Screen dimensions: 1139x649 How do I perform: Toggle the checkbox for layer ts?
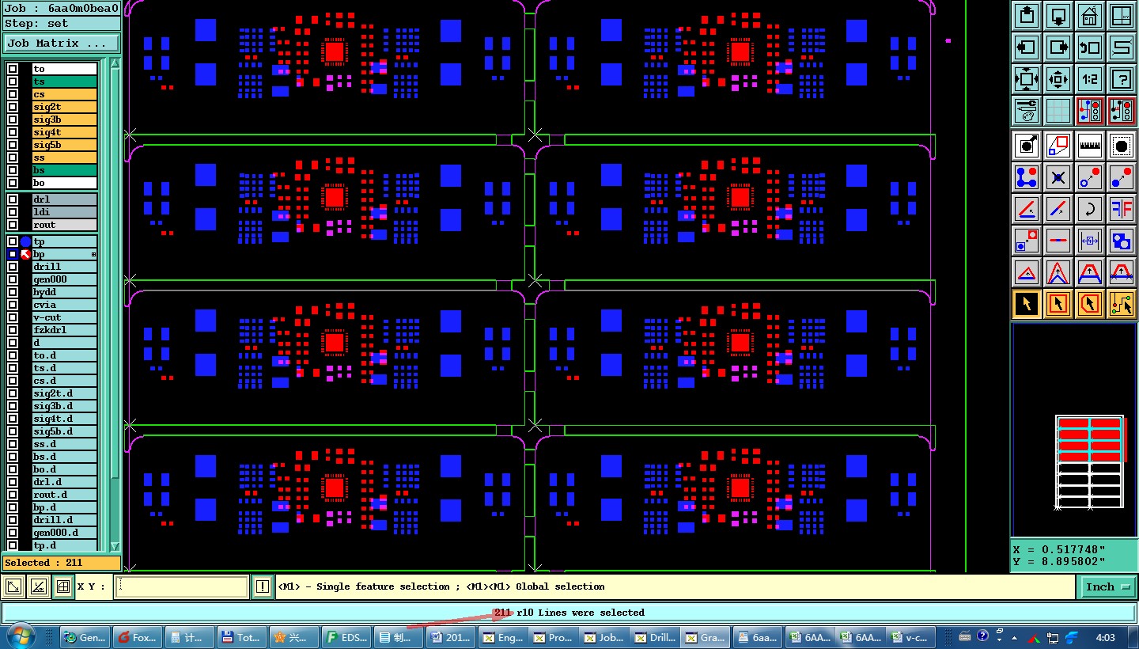pos(12,82)
